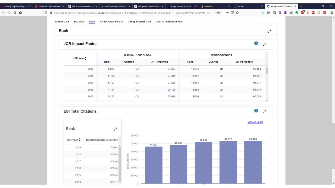Show site security padlock details
335x188 pixels.
[x=51, y=13]
